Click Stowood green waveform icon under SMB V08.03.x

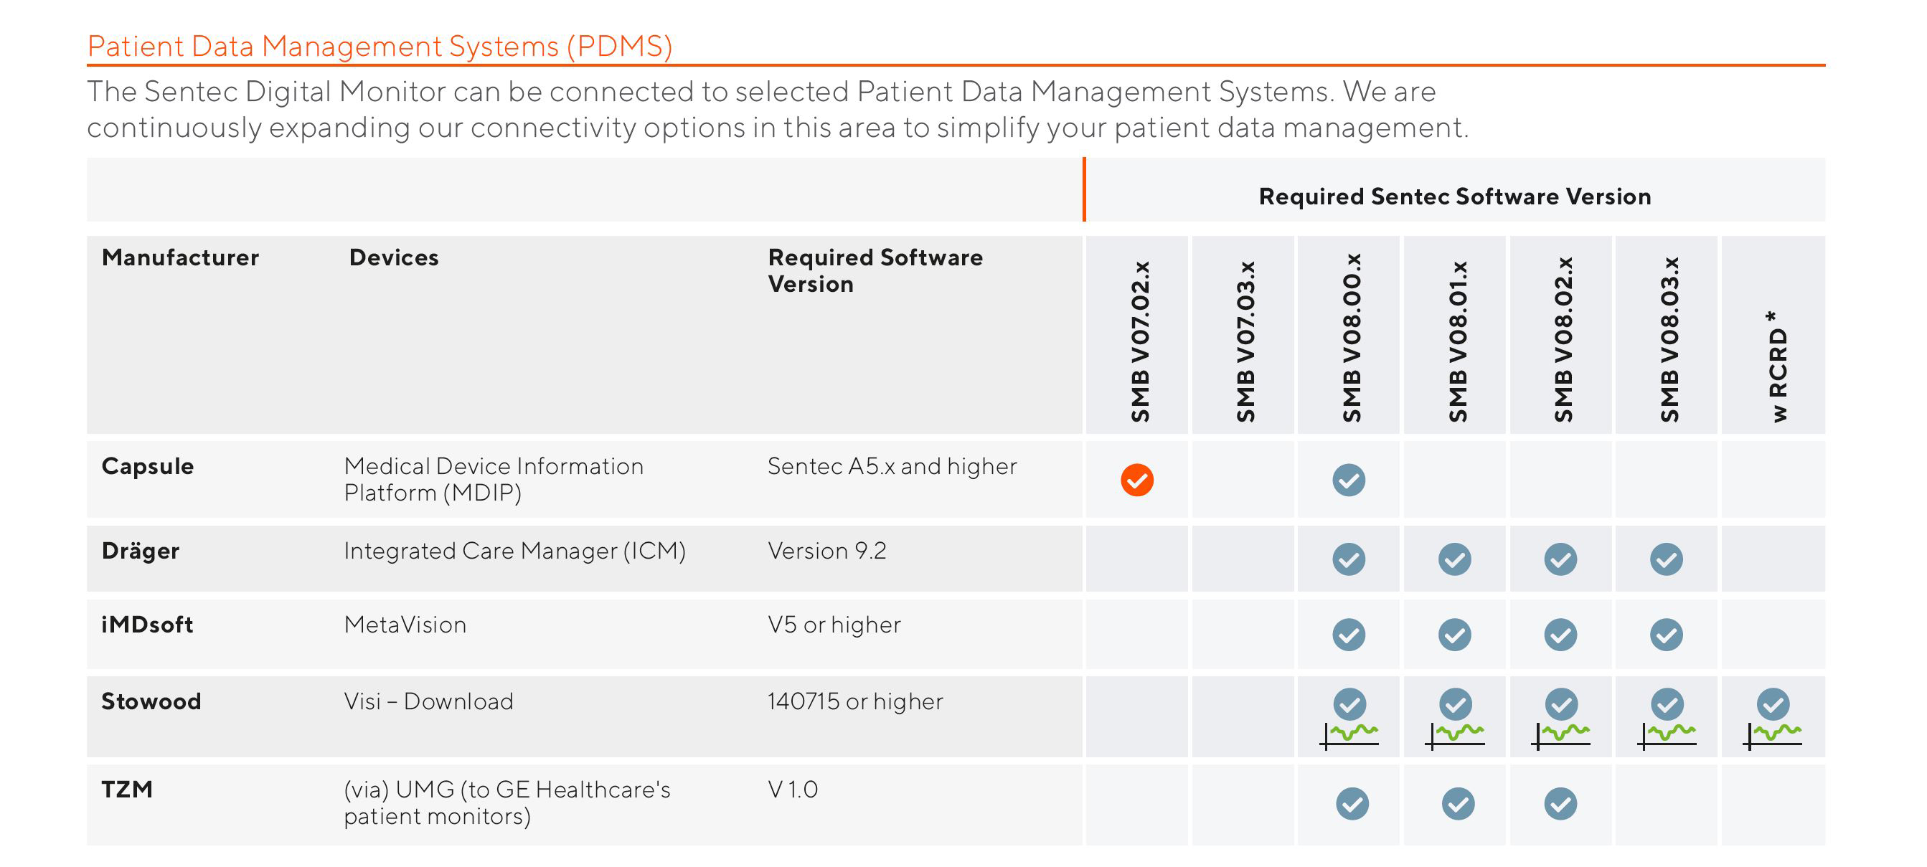tap(1667, 736)
